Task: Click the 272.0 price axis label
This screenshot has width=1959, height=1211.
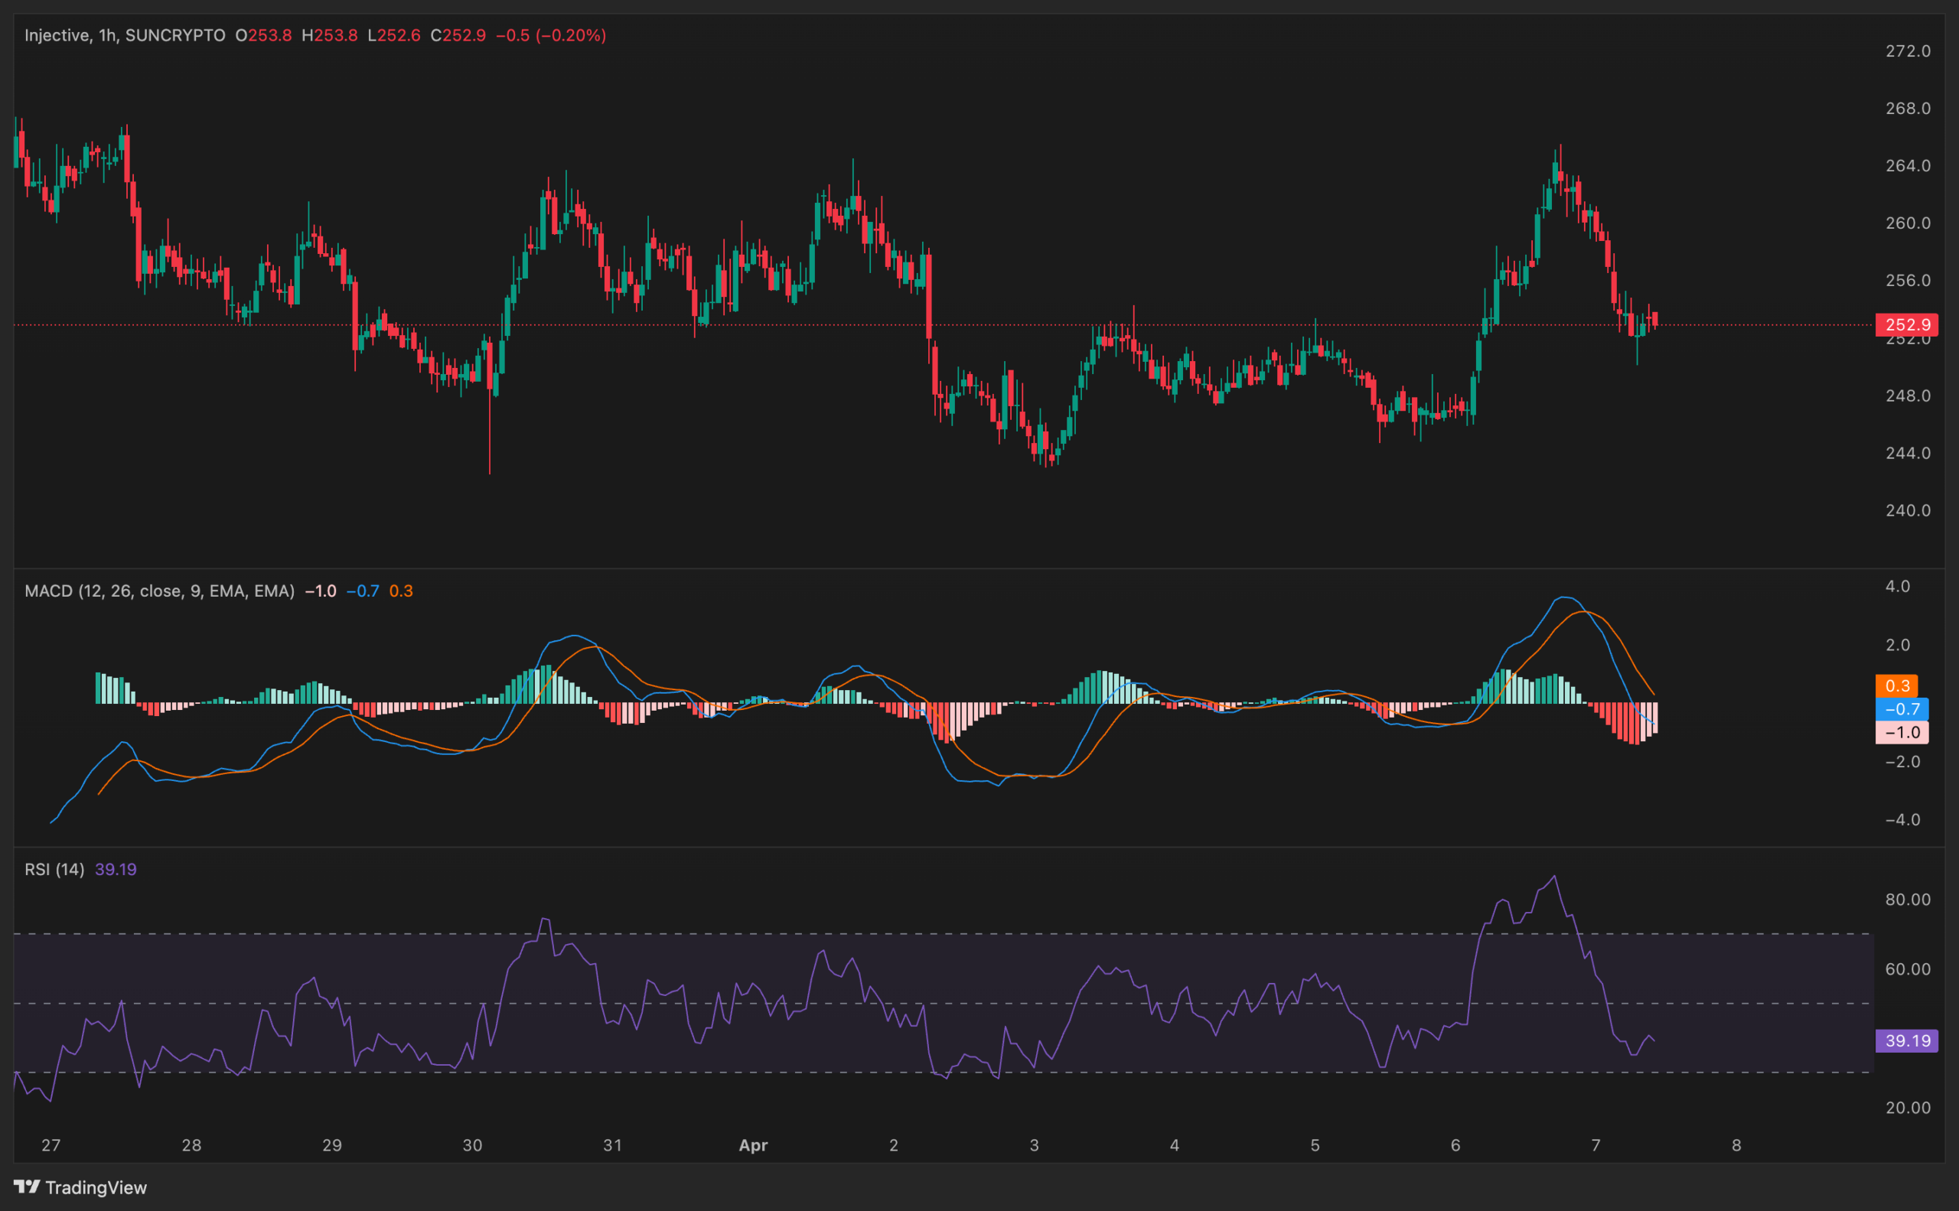Action: (x=1910, y=50)
